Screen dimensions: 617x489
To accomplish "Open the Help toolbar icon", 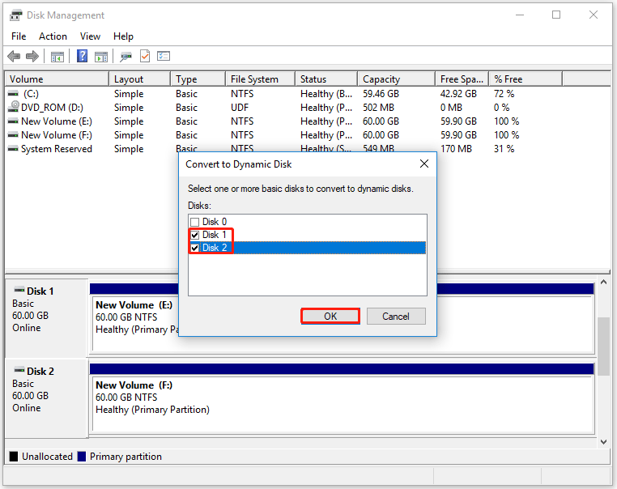I will point(82,56).
